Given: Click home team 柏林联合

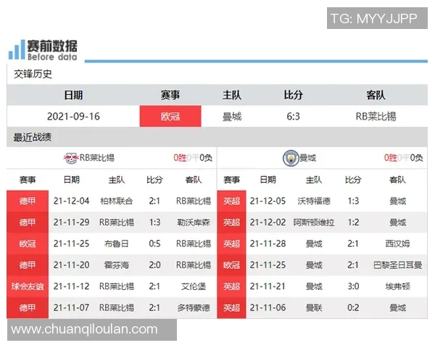Looking at the screenshot, I should tap(117, 201).
